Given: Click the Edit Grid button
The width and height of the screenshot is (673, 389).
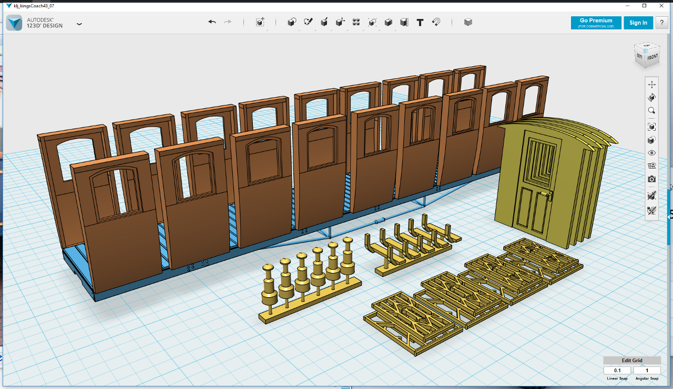Looking at the screenshot, I should [x=632, y=361].
